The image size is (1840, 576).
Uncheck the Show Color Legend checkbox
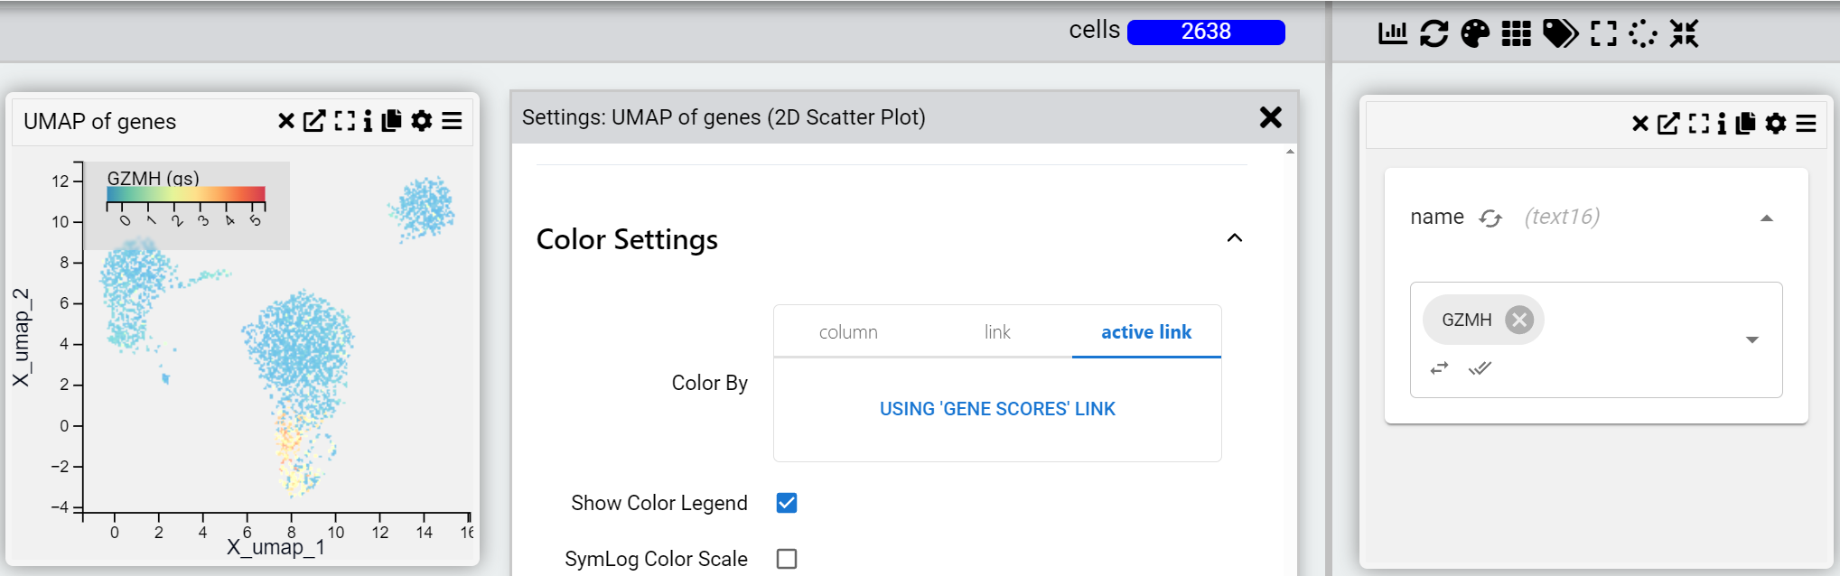[787, 503]
